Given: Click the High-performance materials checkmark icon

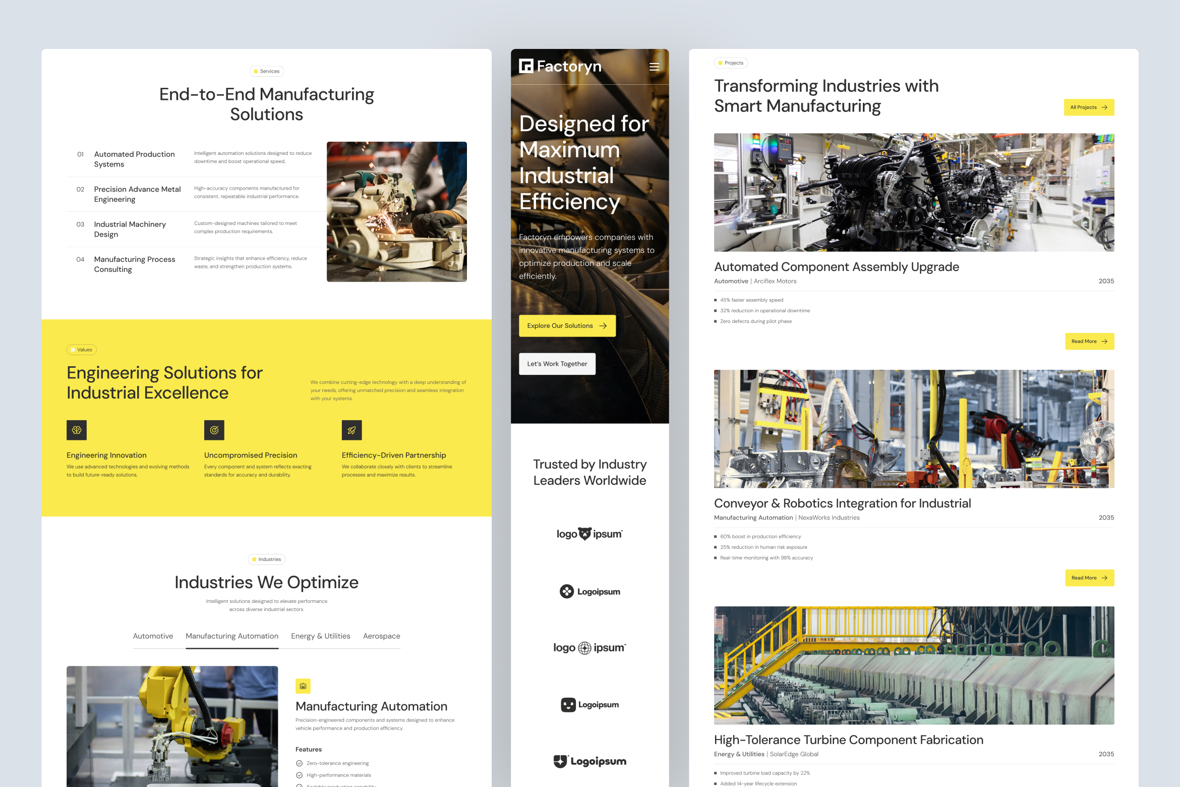Looking at the screenshot, I should coord(299,775).
